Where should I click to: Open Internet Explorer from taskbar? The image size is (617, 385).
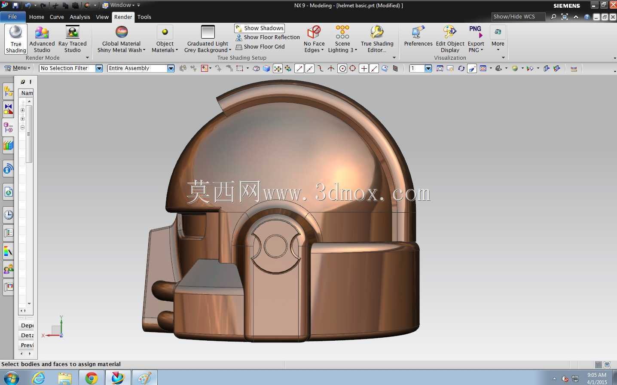38,378
